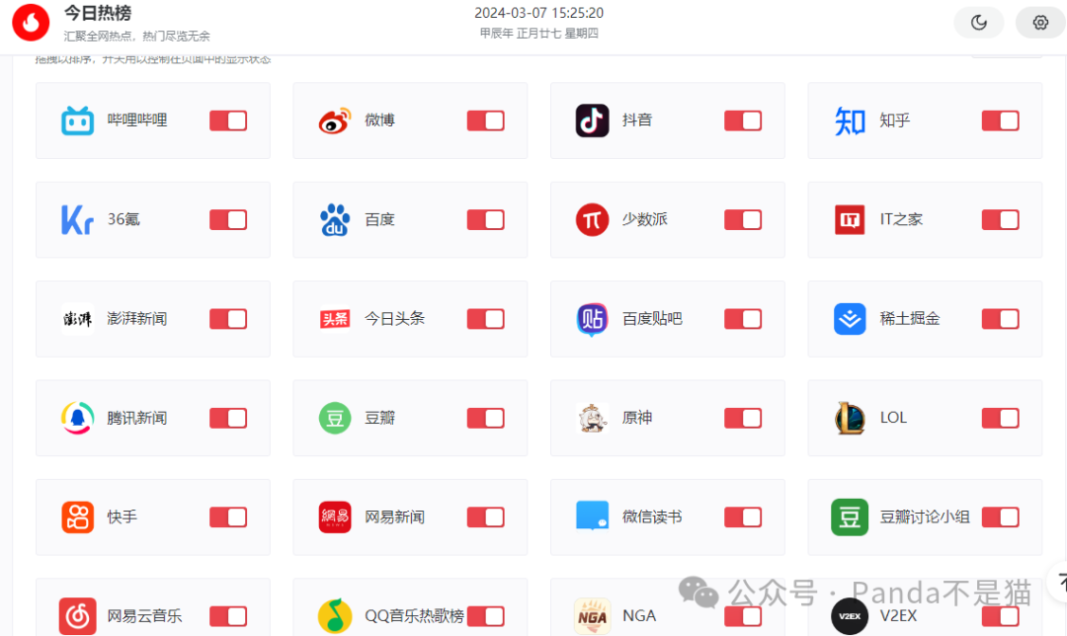Turn off the 知乎 switch
The image size is (1067, 636).
(x=1000, y=121)
